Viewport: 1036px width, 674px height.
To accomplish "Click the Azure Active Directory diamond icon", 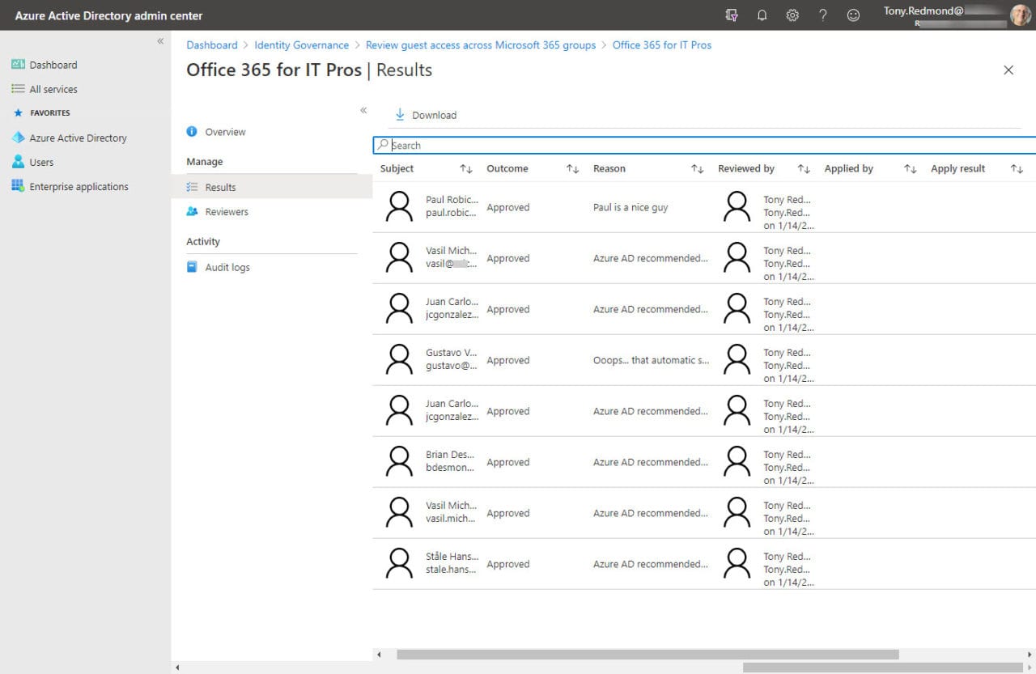I will (18, 138).
